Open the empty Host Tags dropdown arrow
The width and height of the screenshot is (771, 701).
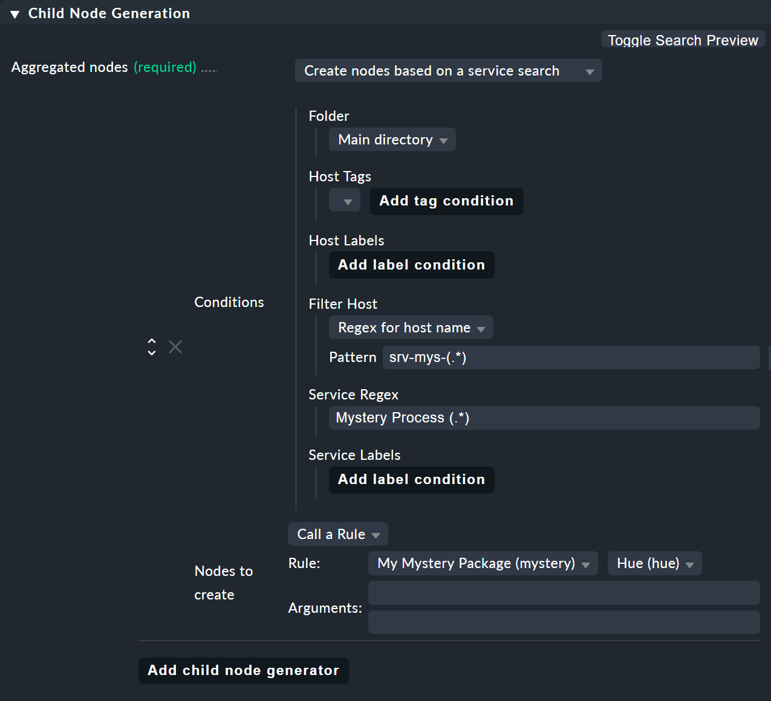pyautogui.click(x=344, y=200)
